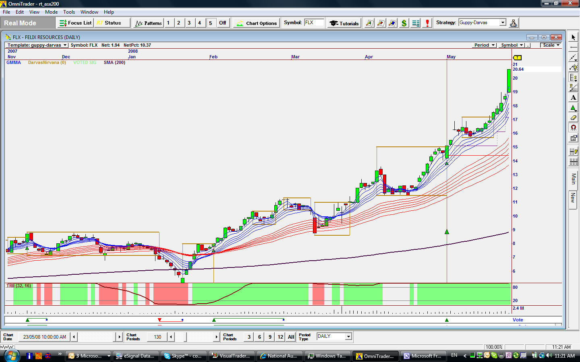
Task: Open the Window menu
Action: 89,12
